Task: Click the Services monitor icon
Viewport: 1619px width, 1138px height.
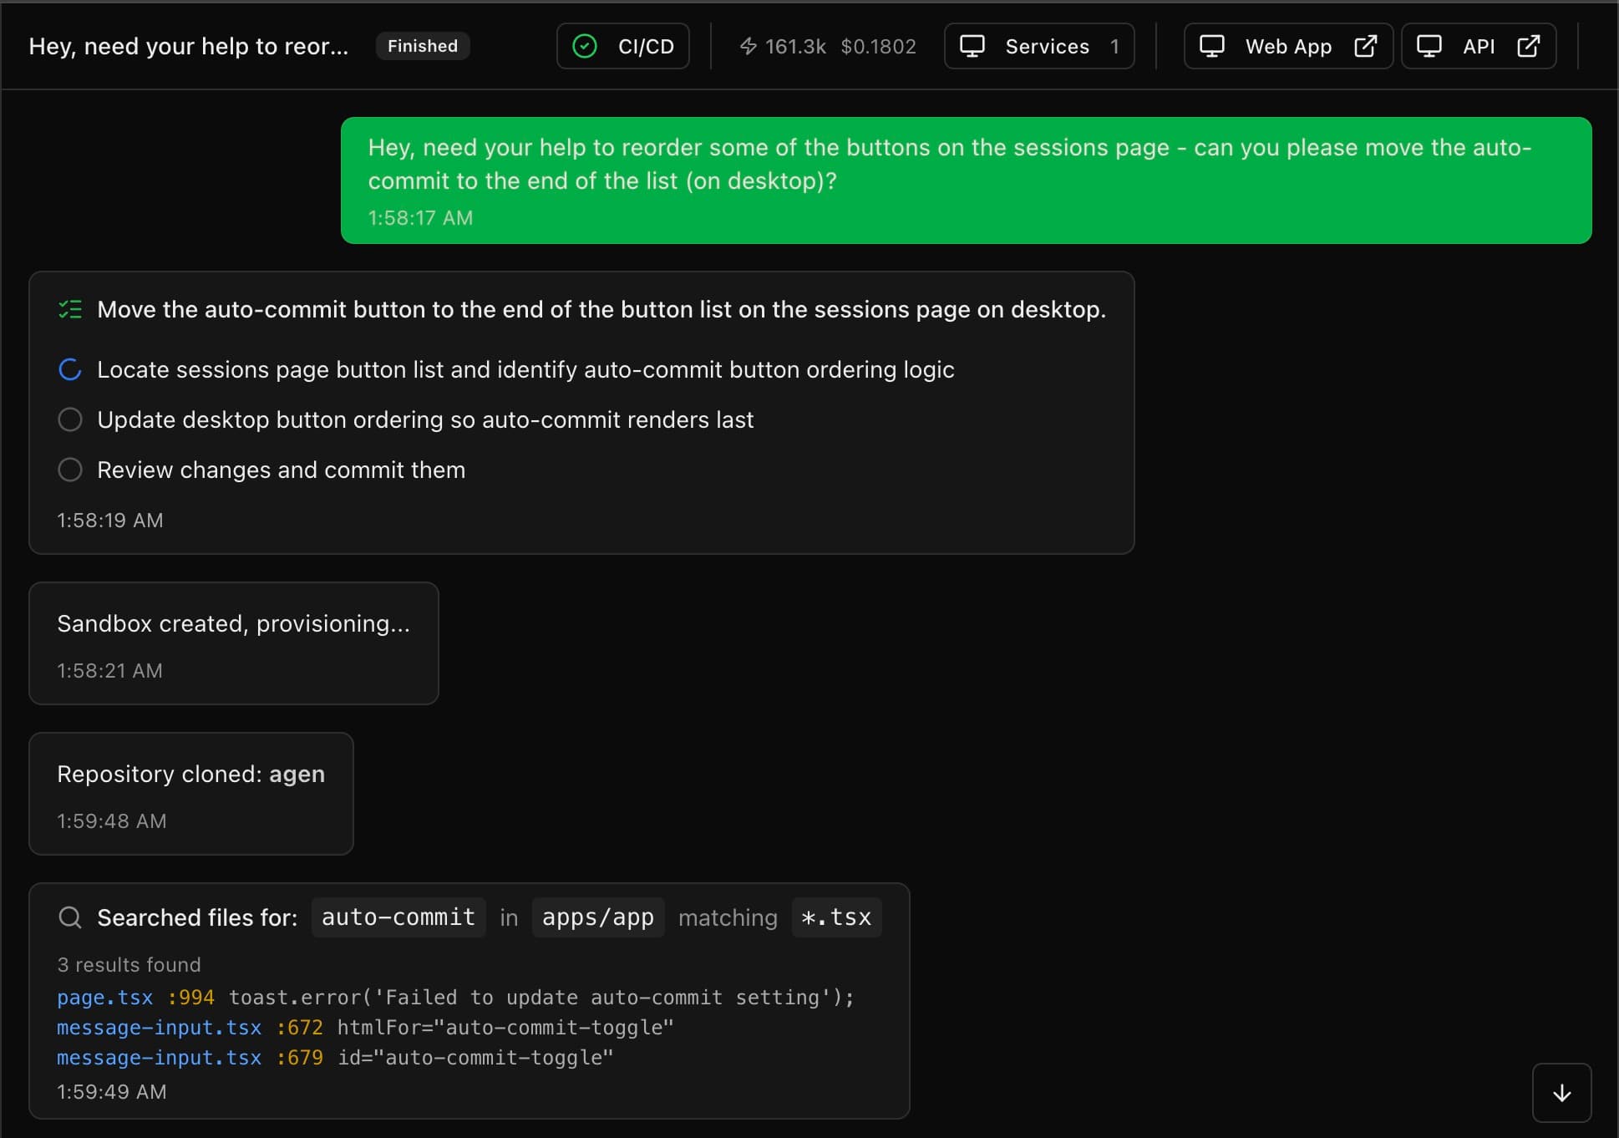Action: coord(972,46)
